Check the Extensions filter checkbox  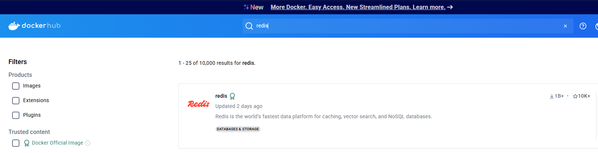(16, 101)
